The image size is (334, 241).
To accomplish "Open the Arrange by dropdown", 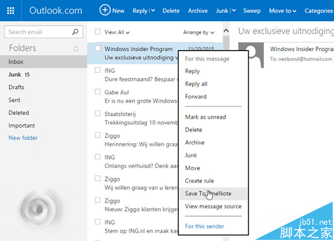I will tap(199, 32).
